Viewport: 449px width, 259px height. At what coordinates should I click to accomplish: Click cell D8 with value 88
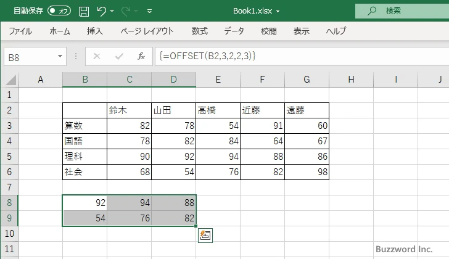click(x=173, y=203)
